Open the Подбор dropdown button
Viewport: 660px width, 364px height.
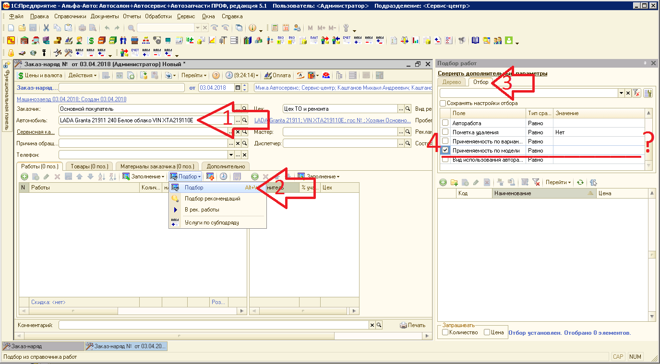coord(186,176)
